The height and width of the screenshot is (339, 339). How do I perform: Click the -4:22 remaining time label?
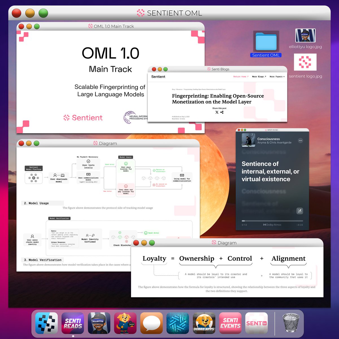click(x=300, y=225)
